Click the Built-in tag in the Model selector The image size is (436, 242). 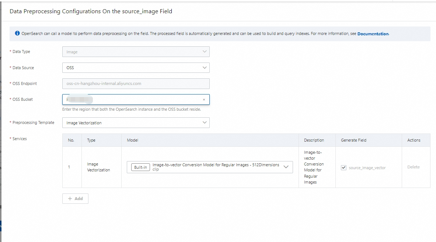click(140, 167)
